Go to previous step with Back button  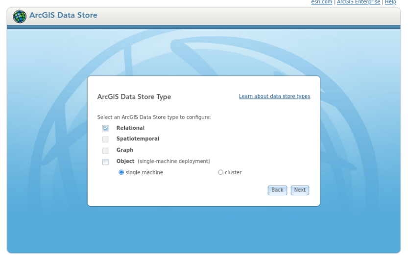point(277,190)
